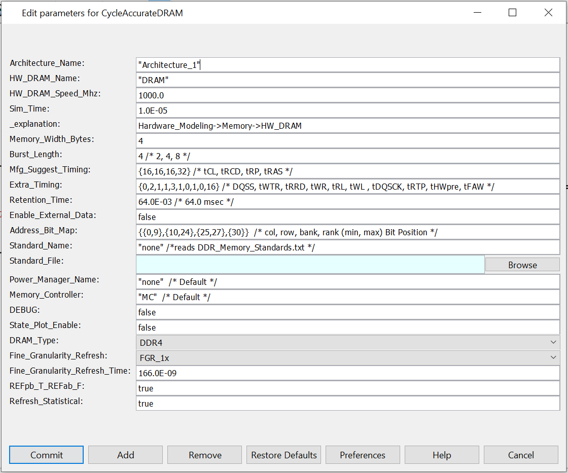Edit the REFpb_T_REFab_F field

pyautogui.click(x=348, y=388)
